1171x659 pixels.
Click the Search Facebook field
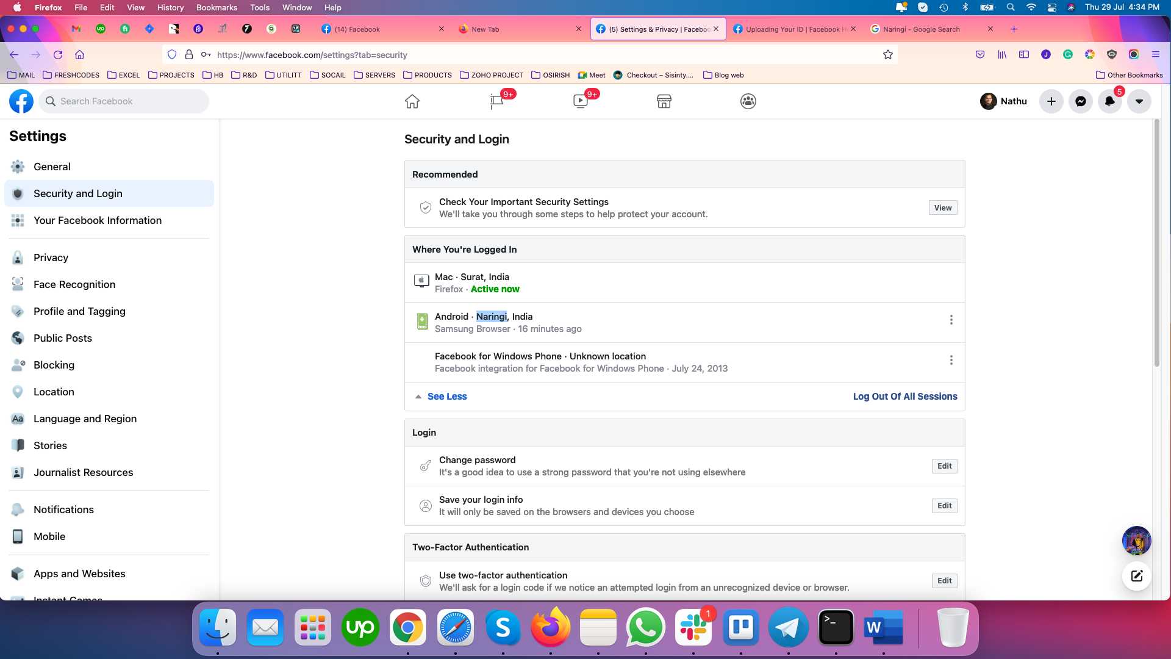tap(124, 101)
